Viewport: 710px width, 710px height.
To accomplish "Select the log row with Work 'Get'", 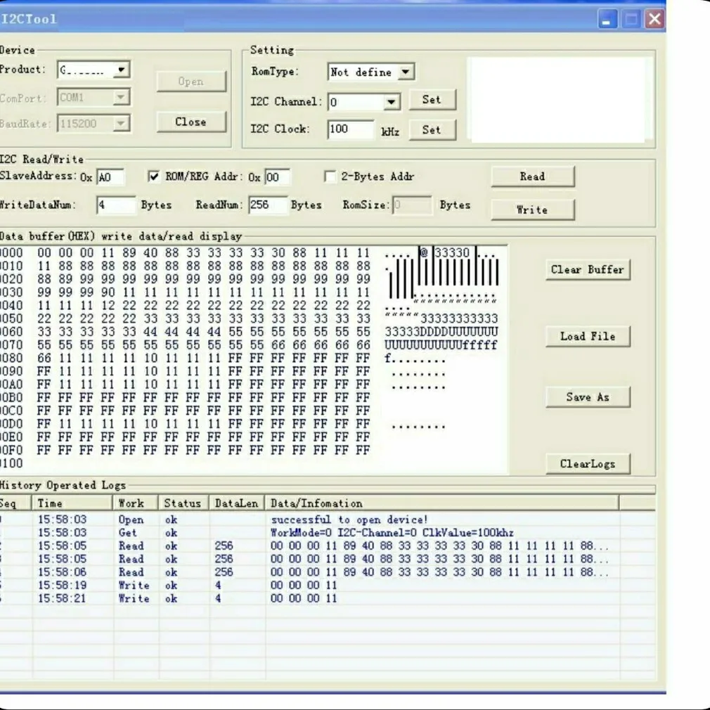I will click(x=328, y=533).
